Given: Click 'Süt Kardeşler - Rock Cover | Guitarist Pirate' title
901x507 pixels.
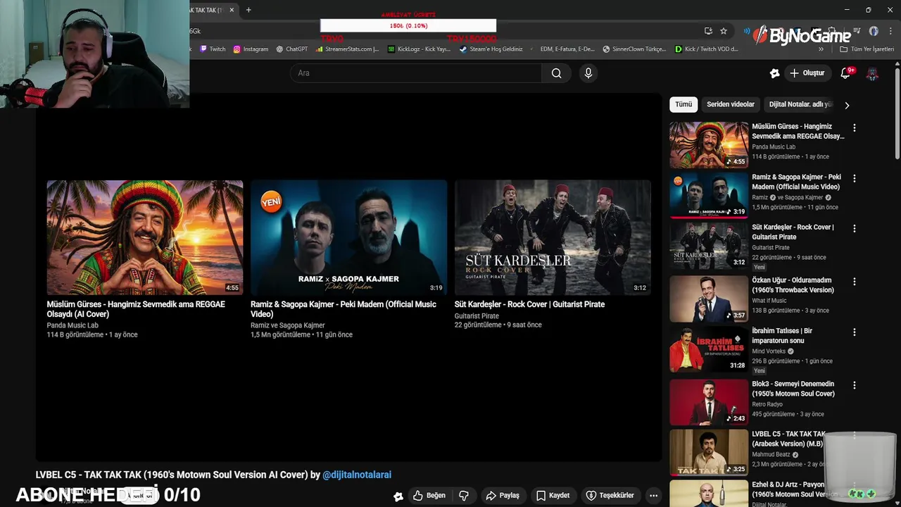Looking at the screenshot, I should (529, 304).
